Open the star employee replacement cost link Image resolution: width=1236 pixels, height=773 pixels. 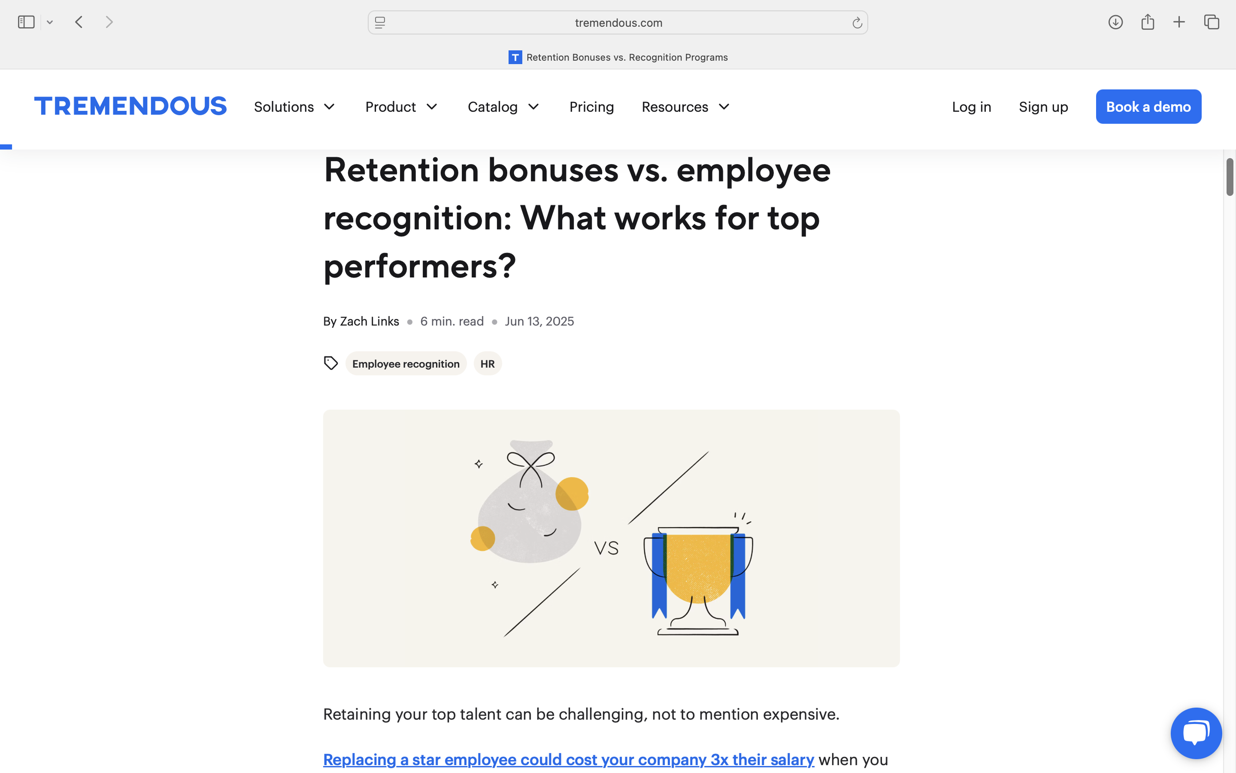568,759
